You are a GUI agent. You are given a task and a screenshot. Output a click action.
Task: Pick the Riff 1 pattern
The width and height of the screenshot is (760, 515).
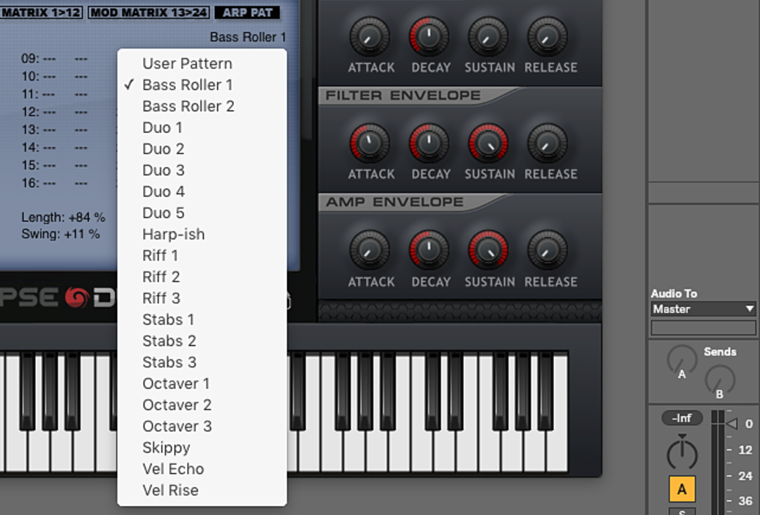click(202, 255)
